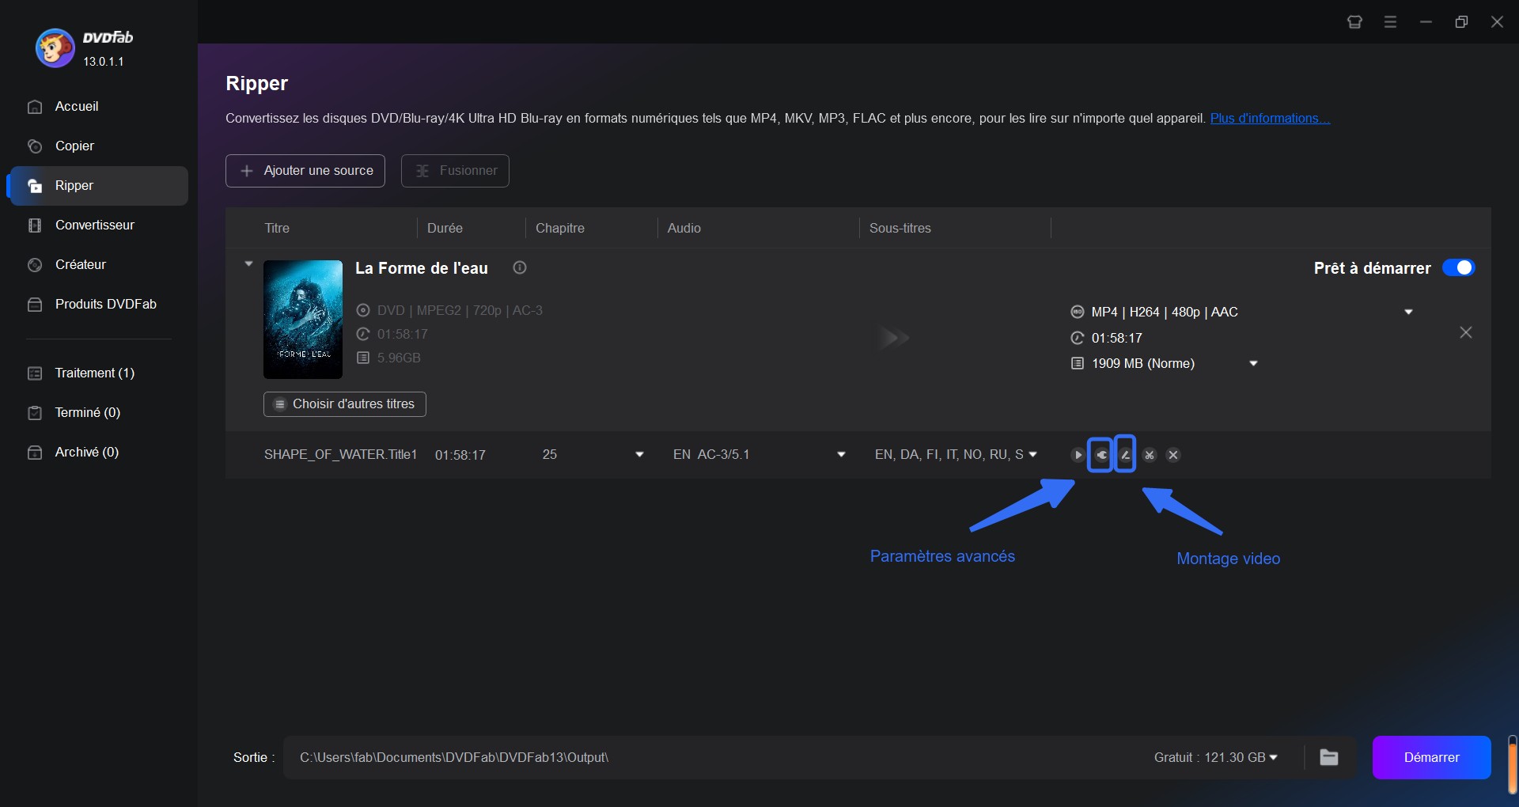Click the Titre column header
The height and width of the screenshot is (807, 1519).
point(277,228)
